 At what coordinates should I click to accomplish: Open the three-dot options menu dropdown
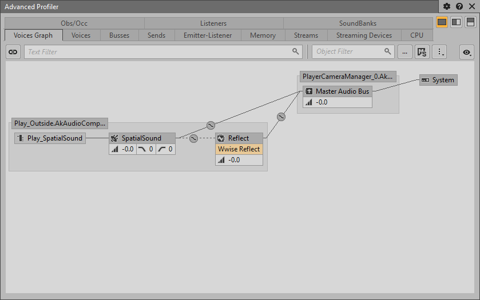[440, 51]
